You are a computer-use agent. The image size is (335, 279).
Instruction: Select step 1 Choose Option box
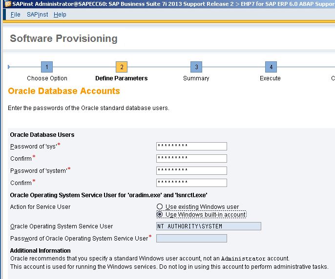coord(47,67)
